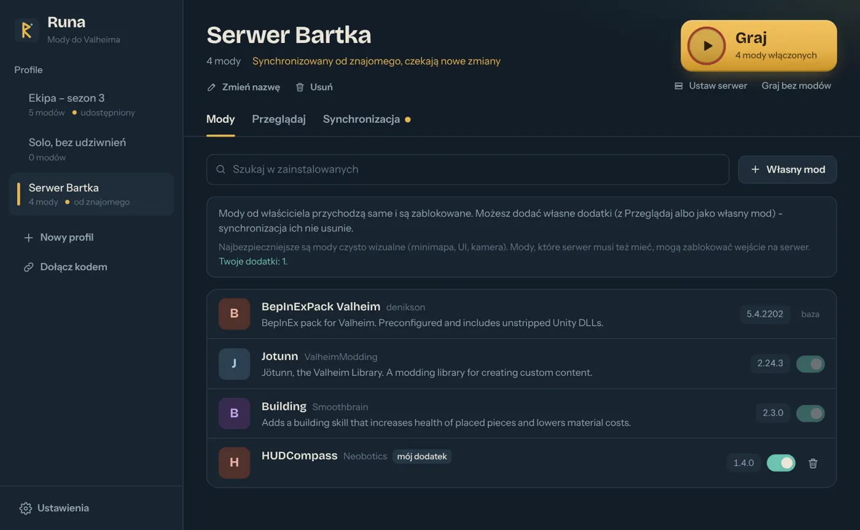Click the BepInExPack Valheim avatar icon
Viewport: 860px width, 530px height.
[x=234, y=314]
